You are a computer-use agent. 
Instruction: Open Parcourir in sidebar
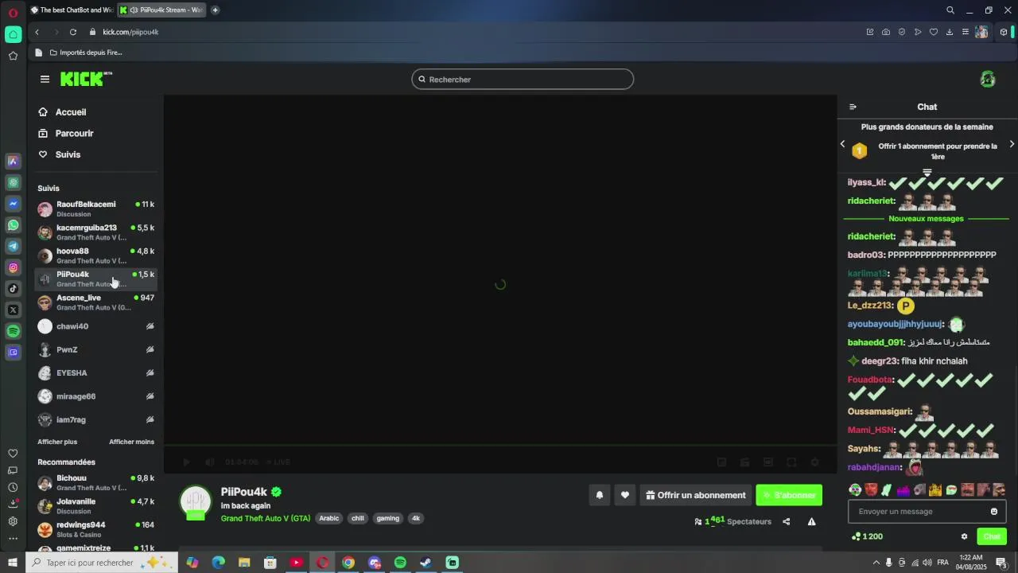point(74,134)
